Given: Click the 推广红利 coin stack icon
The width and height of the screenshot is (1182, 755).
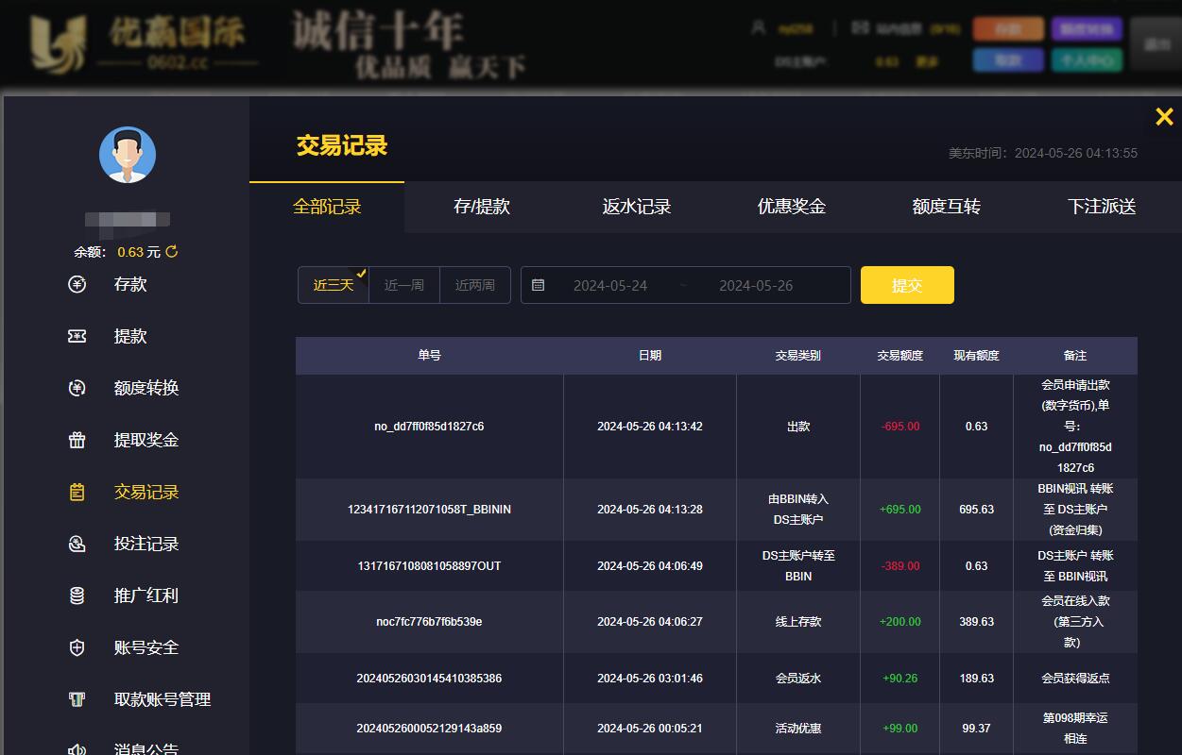Looking at the screenshot, I should click(x=77, y=596).
